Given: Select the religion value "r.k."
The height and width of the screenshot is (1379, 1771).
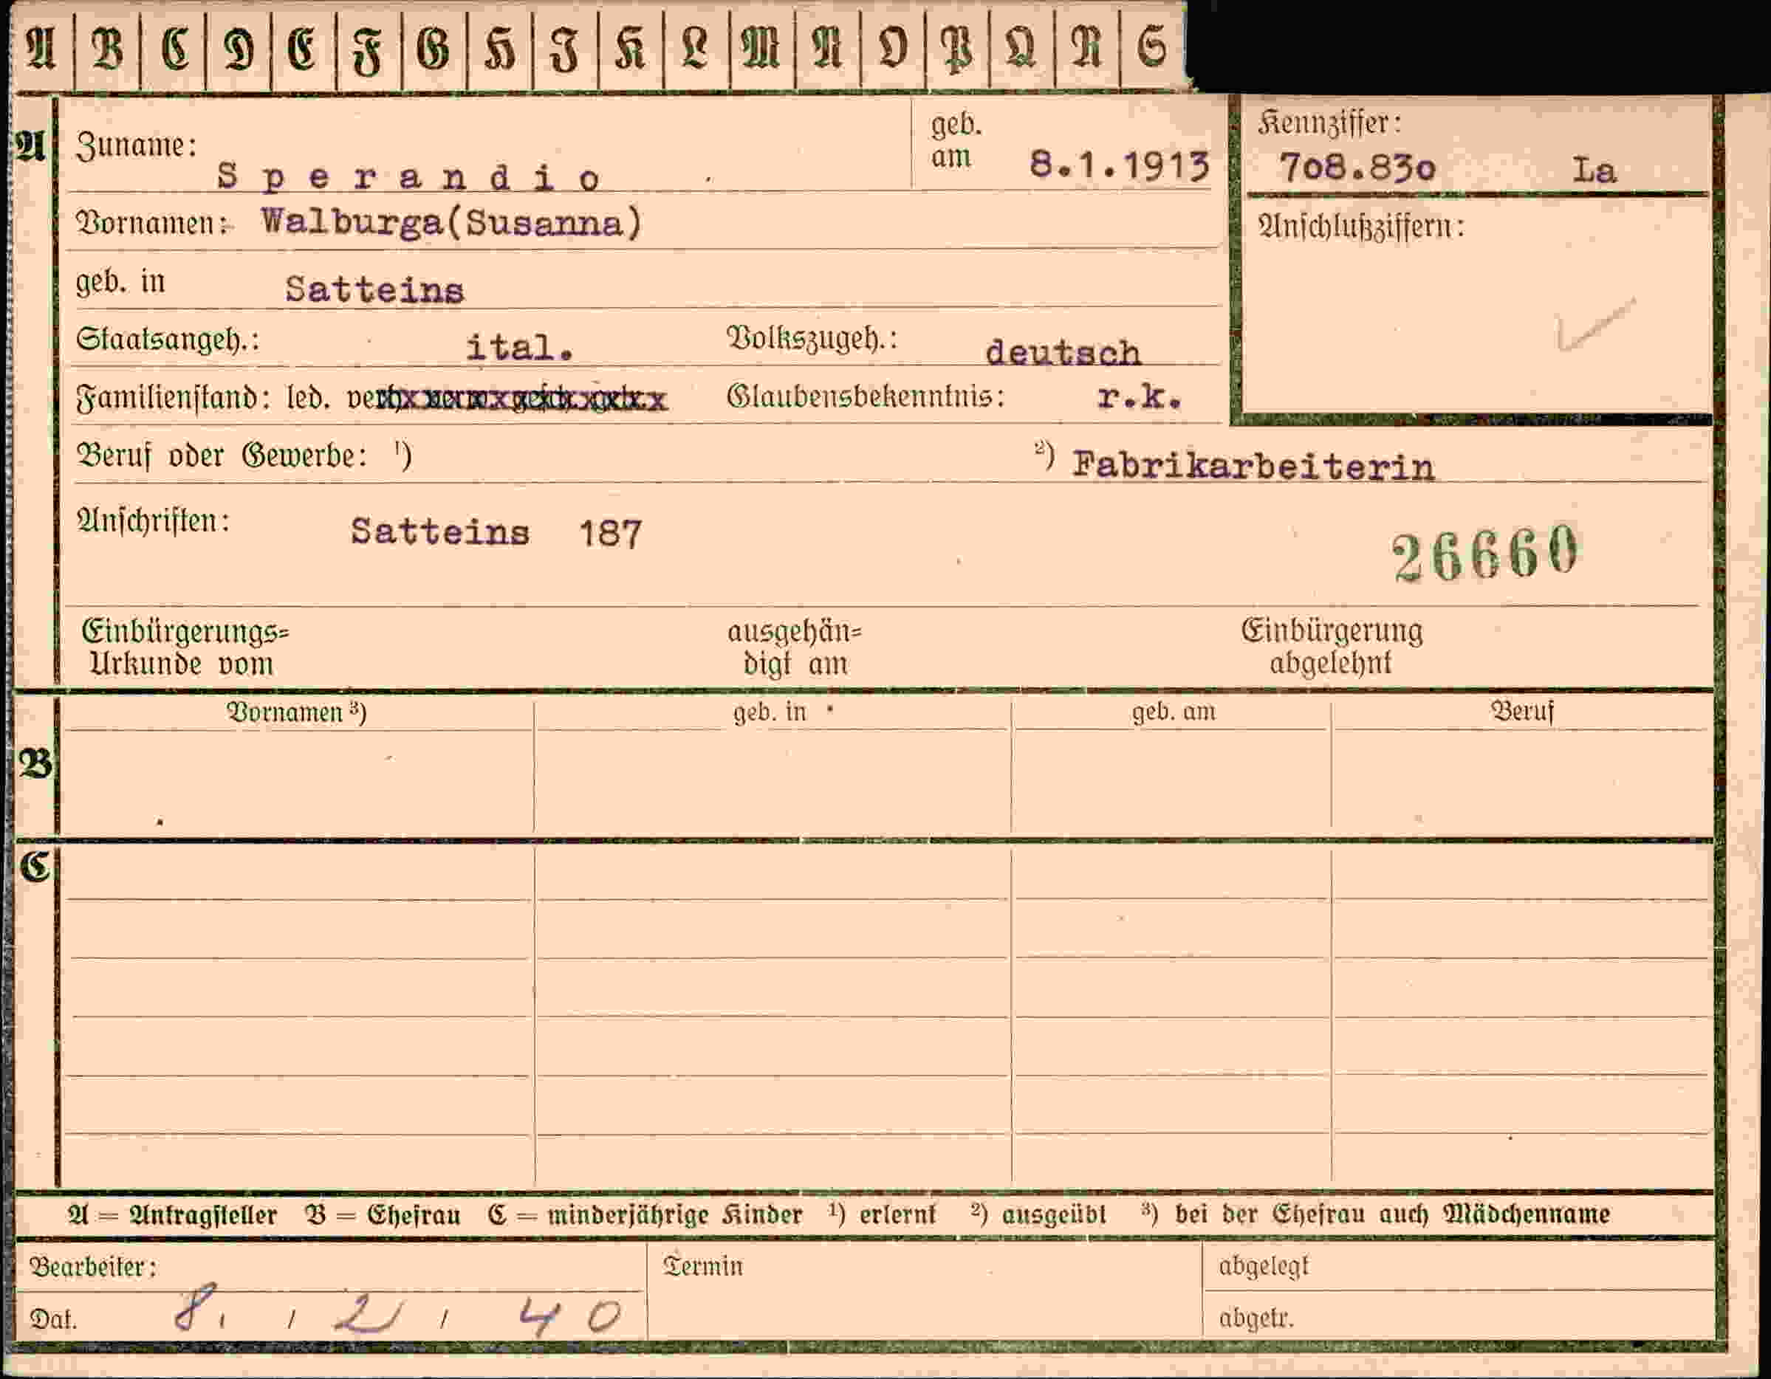Looking at the screenshot, I should click(1140, 396).
